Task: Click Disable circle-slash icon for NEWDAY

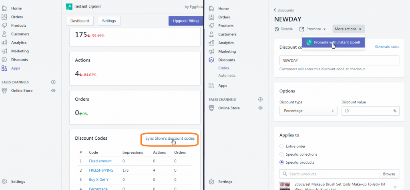Action: (277, 29)
